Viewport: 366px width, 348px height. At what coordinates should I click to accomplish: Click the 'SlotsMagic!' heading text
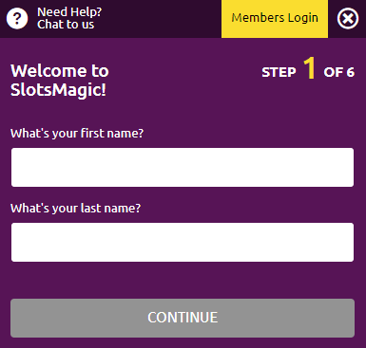click(58, 90)
